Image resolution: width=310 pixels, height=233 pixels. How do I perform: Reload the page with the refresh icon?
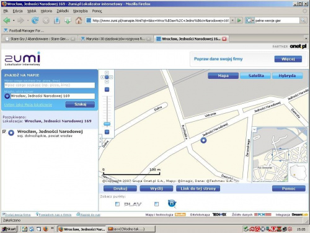point(35,21)
